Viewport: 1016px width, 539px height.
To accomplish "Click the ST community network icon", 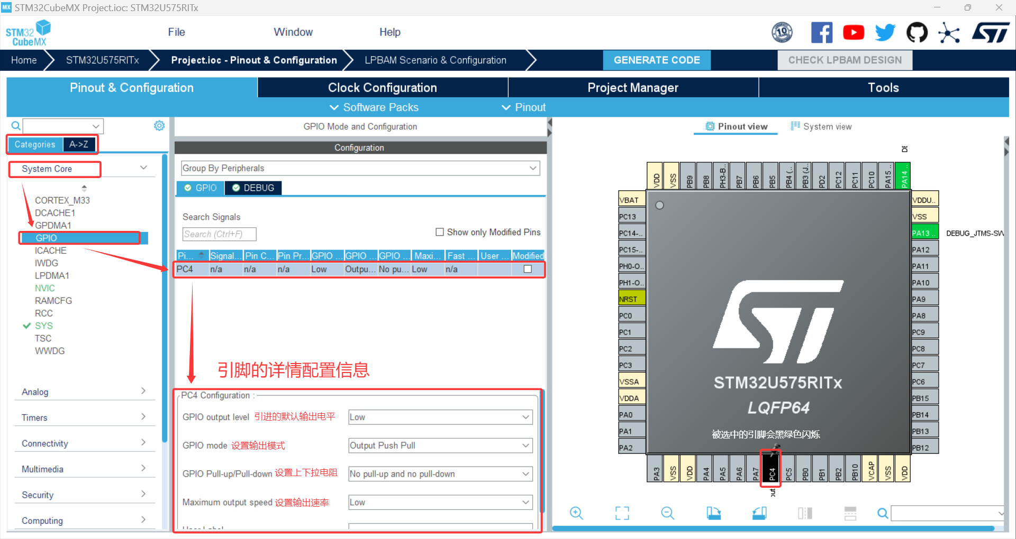I will point(949,33).
